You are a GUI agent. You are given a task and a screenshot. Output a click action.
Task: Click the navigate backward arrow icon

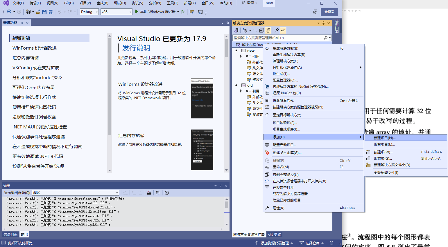point(9,12)
